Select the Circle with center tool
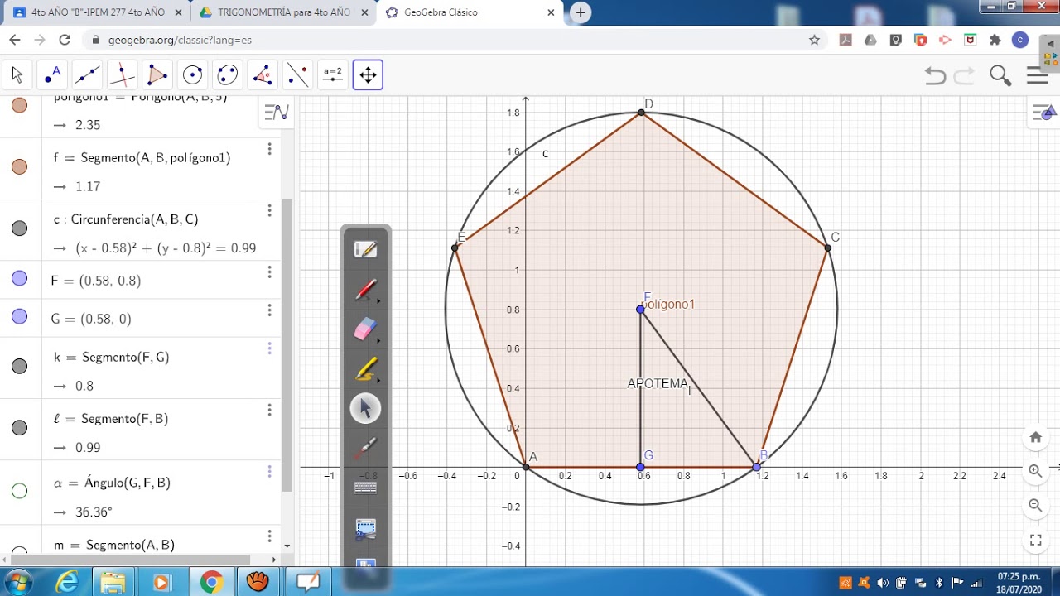The width and height of the screenshot is (1060, 596). (x=192, y=75)
